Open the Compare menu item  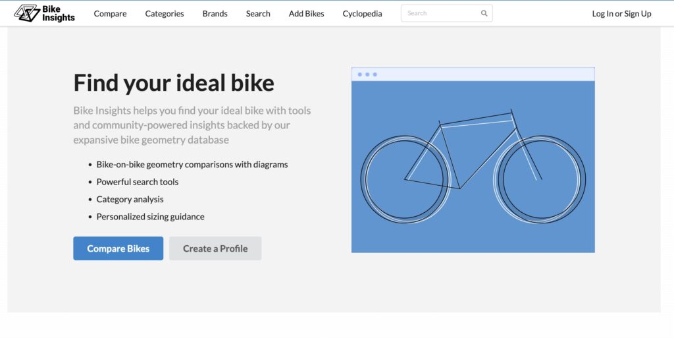[x=110, y=13]
